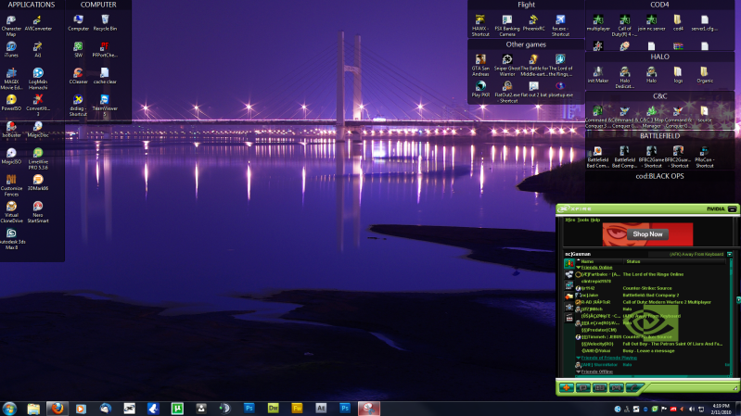The height and width of the screenshot is (416, 741).
Task: Open the logs folder in HALO fence
Action: 678,75
